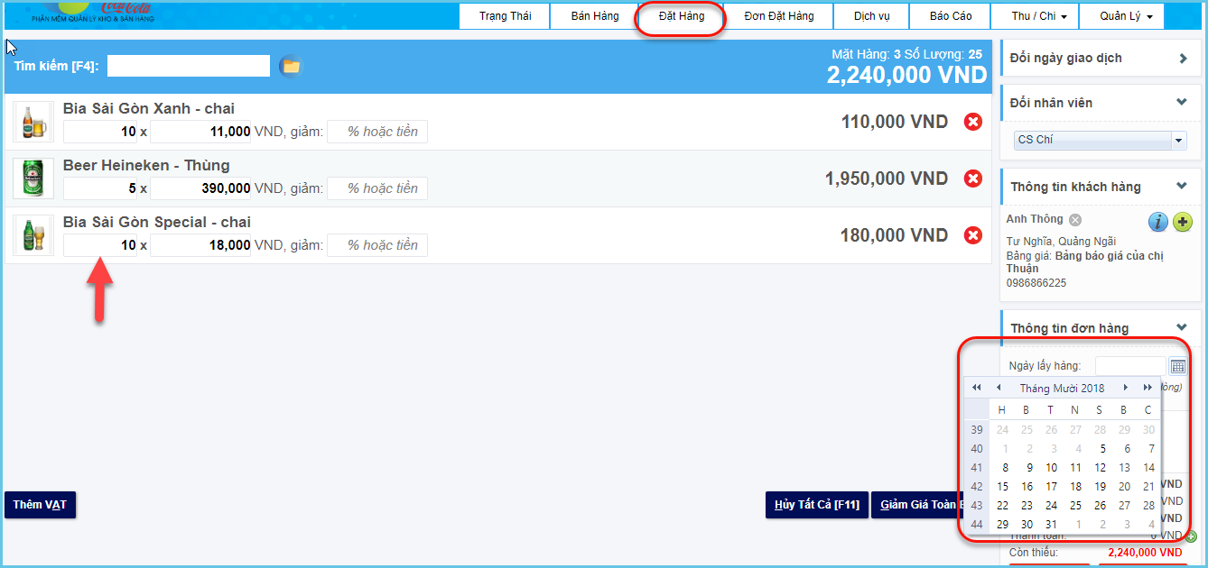Collapse Thông tin khách hàng panel
1208x568 pixels.
tap(1182, 186)
